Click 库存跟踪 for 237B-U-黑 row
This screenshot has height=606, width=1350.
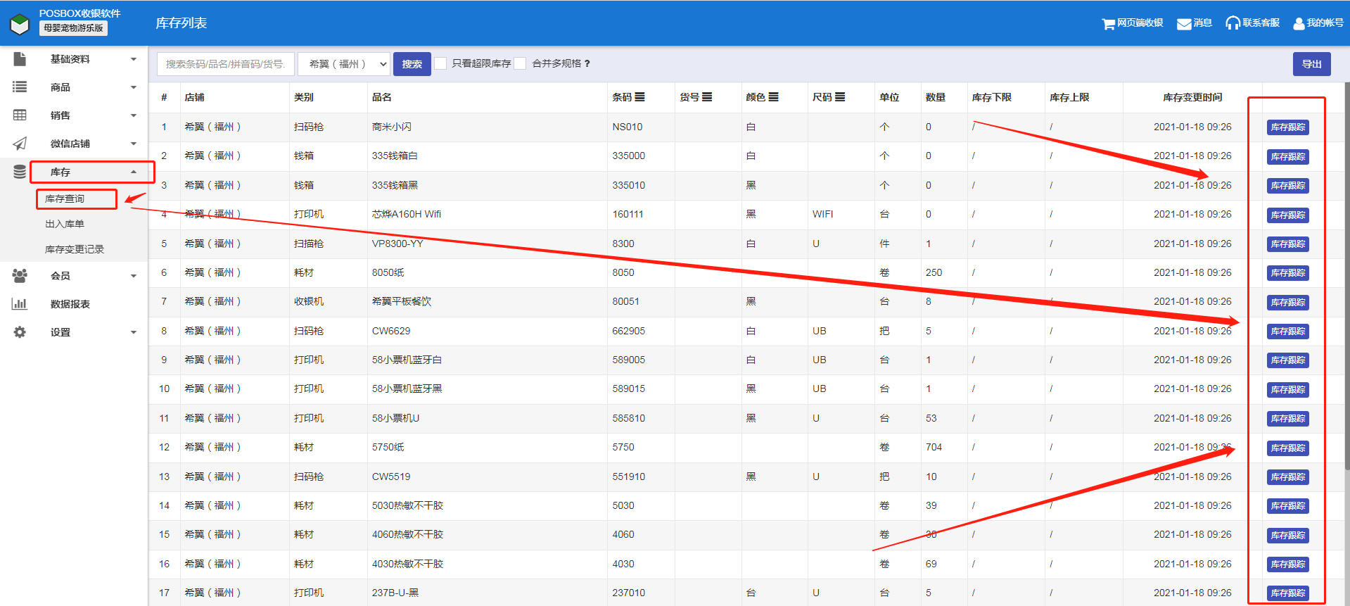coord(1288,593)
